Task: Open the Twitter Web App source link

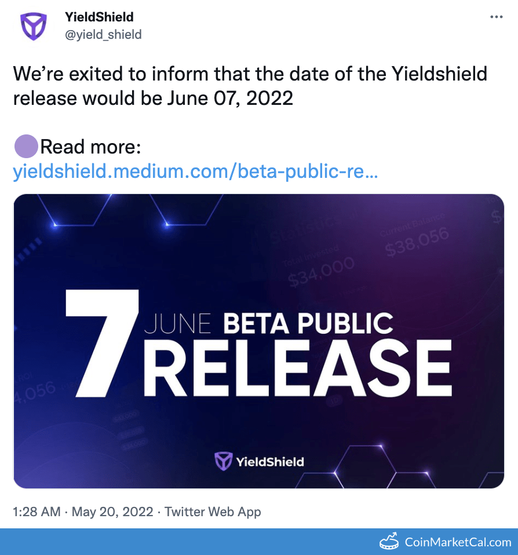Action: coord(213,512)
